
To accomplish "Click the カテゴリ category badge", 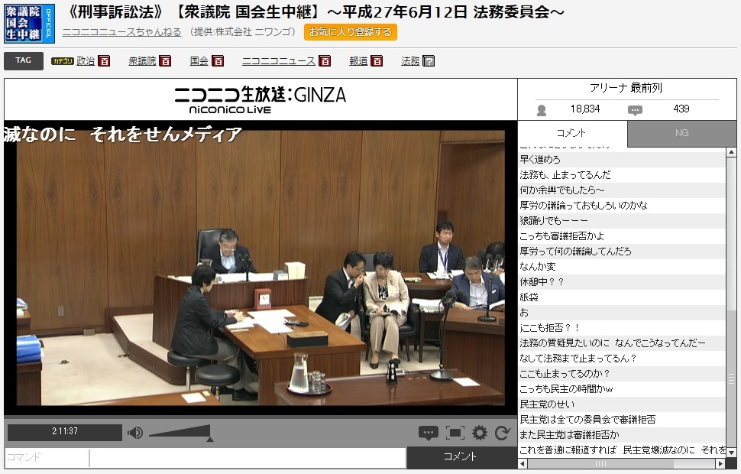I will point(63,61).
